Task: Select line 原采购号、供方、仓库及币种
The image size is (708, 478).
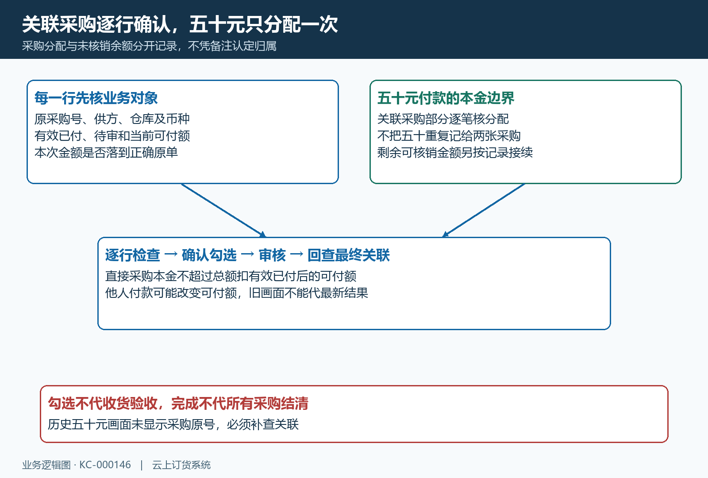Action: pyautogui.click(x=112, y=119)
